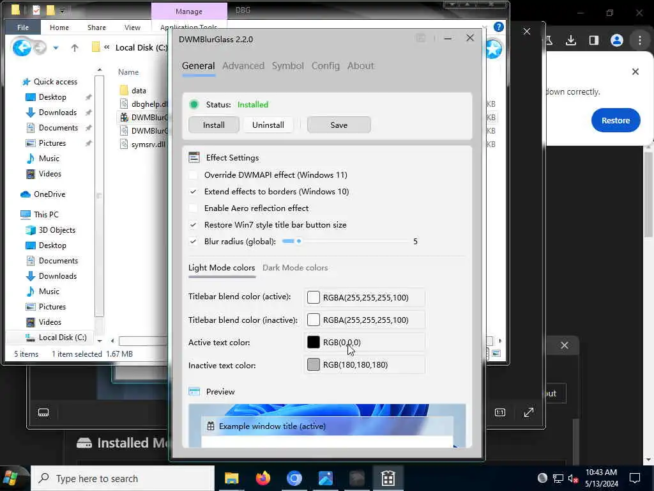Click the Inactive text color gray swatch

click(313, 364)
